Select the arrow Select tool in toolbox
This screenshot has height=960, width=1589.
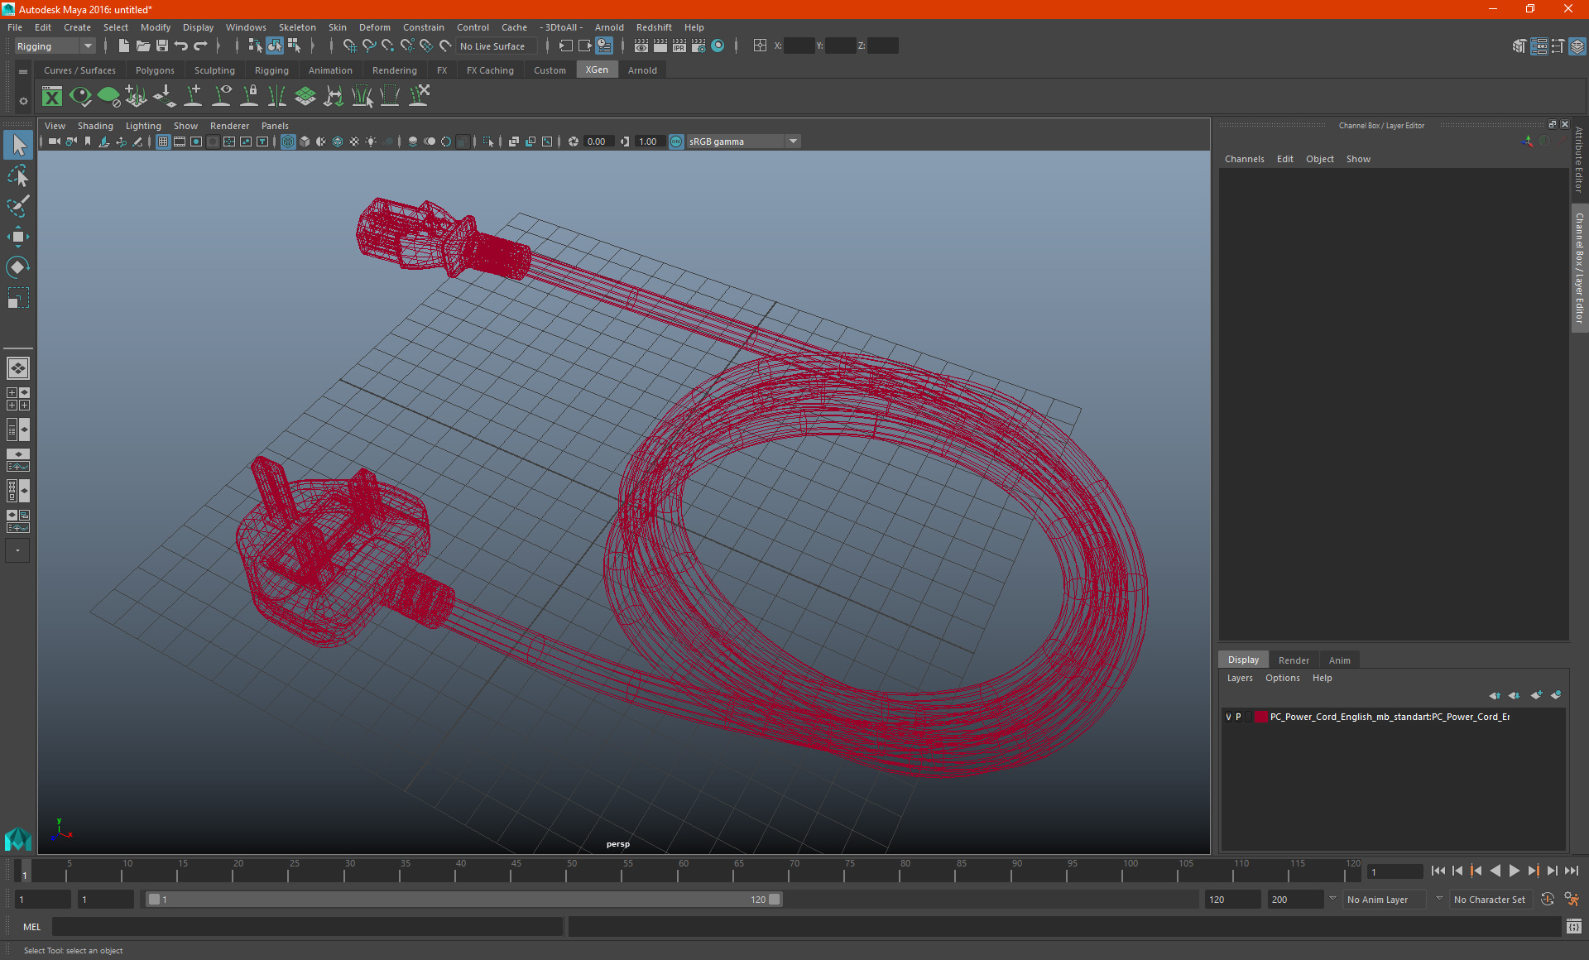tap(18, 146)
